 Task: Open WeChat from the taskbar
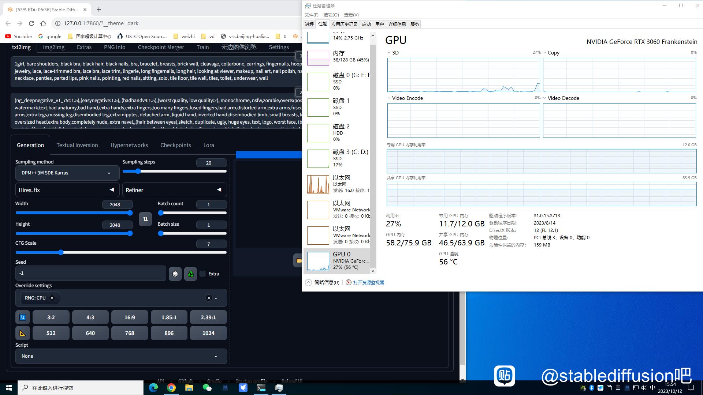coord(207,388)
